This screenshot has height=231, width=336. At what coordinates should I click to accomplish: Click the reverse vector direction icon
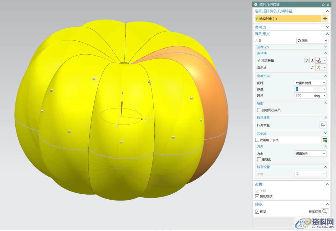(307, 61)
